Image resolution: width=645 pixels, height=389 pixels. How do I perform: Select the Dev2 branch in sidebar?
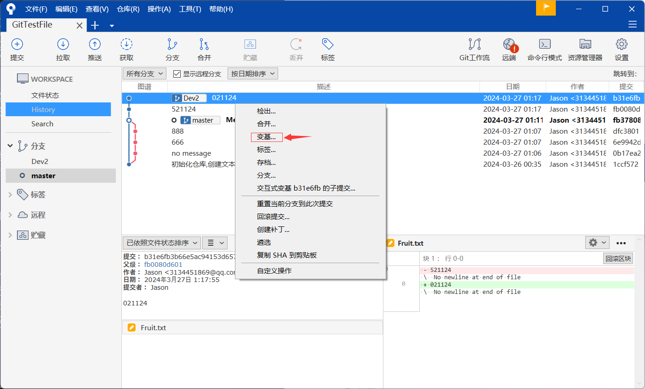40,162
